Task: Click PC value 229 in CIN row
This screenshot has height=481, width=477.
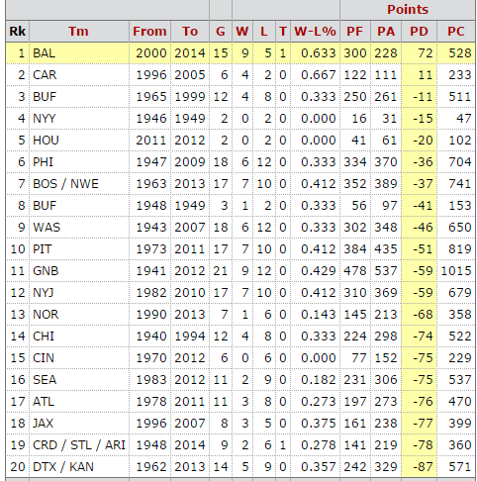Action: pos(460,358)
